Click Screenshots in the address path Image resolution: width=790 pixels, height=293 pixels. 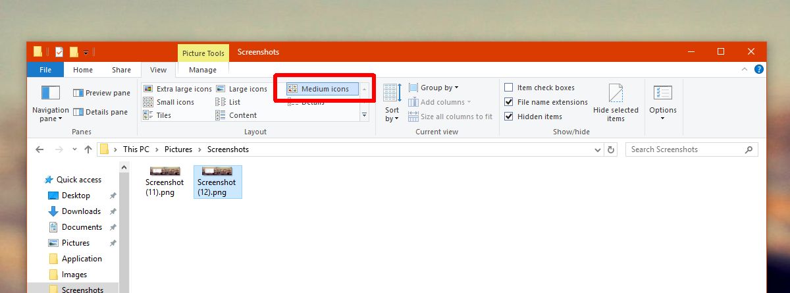[228, 149]
